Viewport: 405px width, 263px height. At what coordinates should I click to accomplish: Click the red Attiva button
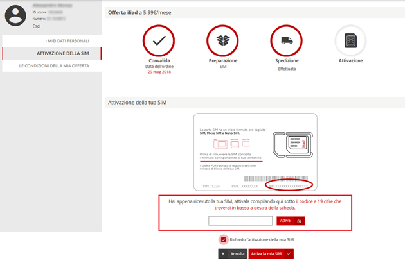[x=290, y=221]
